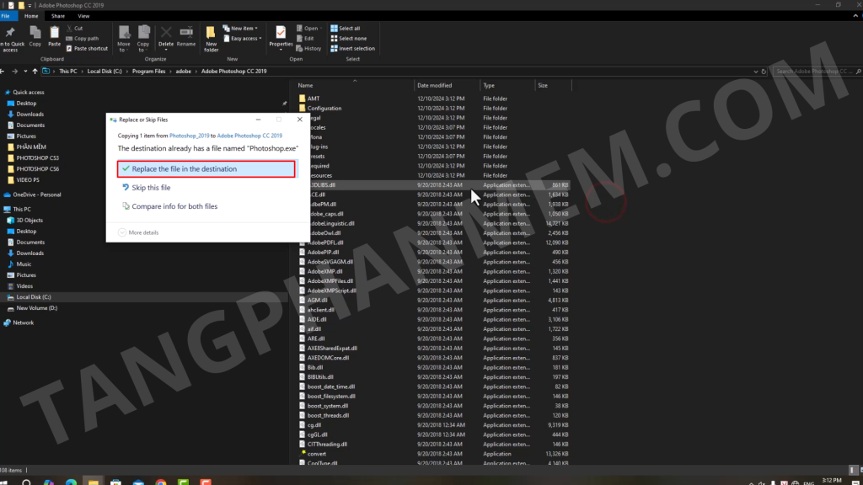Screen dimensions: 863x485
Task: Switch to the View ribbon tab
Action: pyautogui.click(x=83, y=16)
